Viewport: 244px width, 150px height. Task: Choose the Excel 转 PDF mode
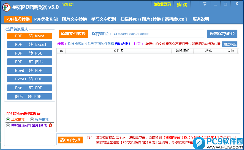(29, 79)
